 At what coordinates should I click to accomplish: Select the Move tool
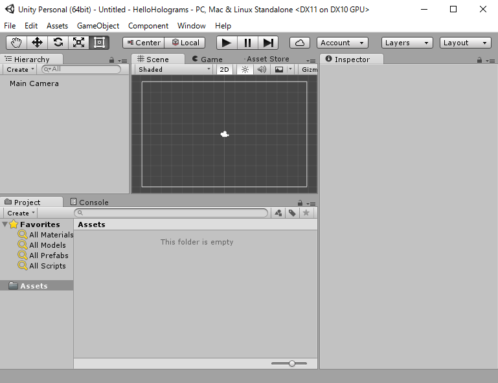coord(37,43)
